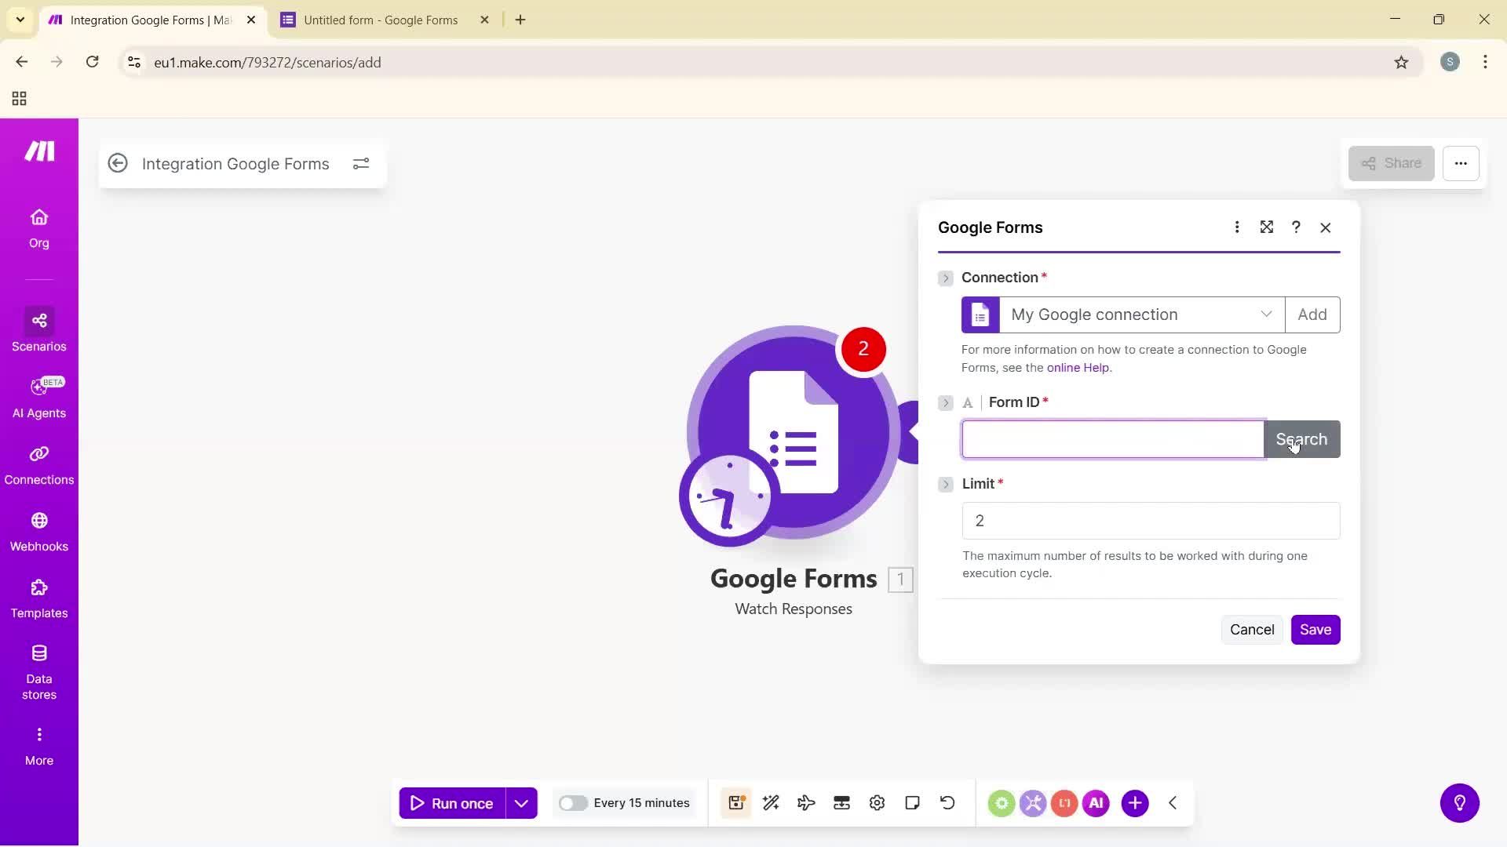The height and width of the screenshot is (847, 1507).
Task: Click the Save button
Action: (x=1315, y=630)
